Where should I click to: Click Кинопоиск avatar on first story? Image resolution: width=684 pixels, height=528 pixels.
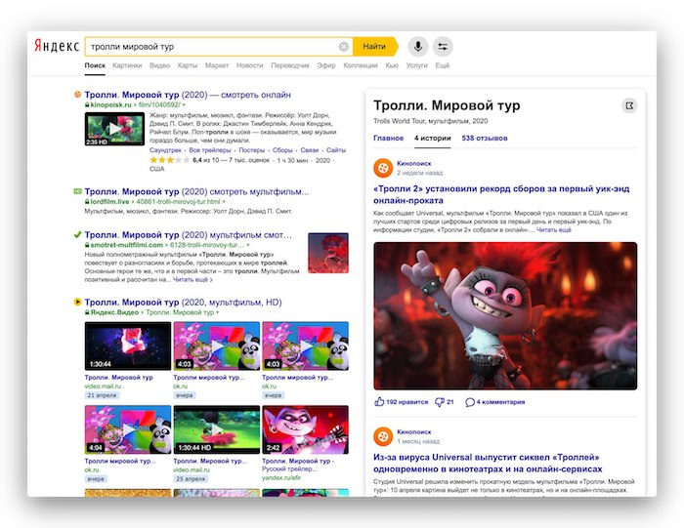[383, 168]
